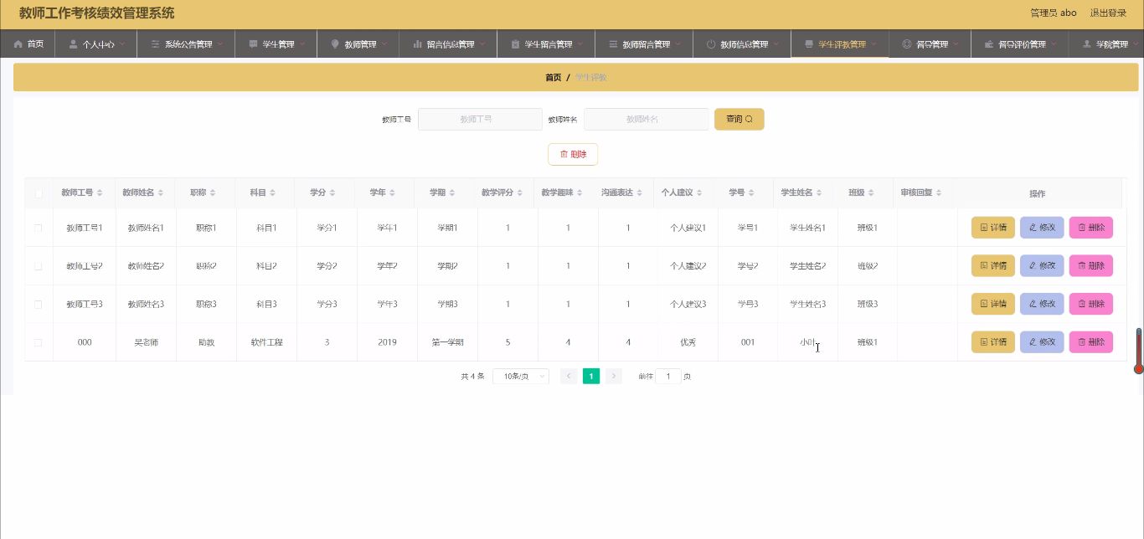Sort by the 沟通表达 column sort icon
This screenshot has height=539, width=1144.
641,193
